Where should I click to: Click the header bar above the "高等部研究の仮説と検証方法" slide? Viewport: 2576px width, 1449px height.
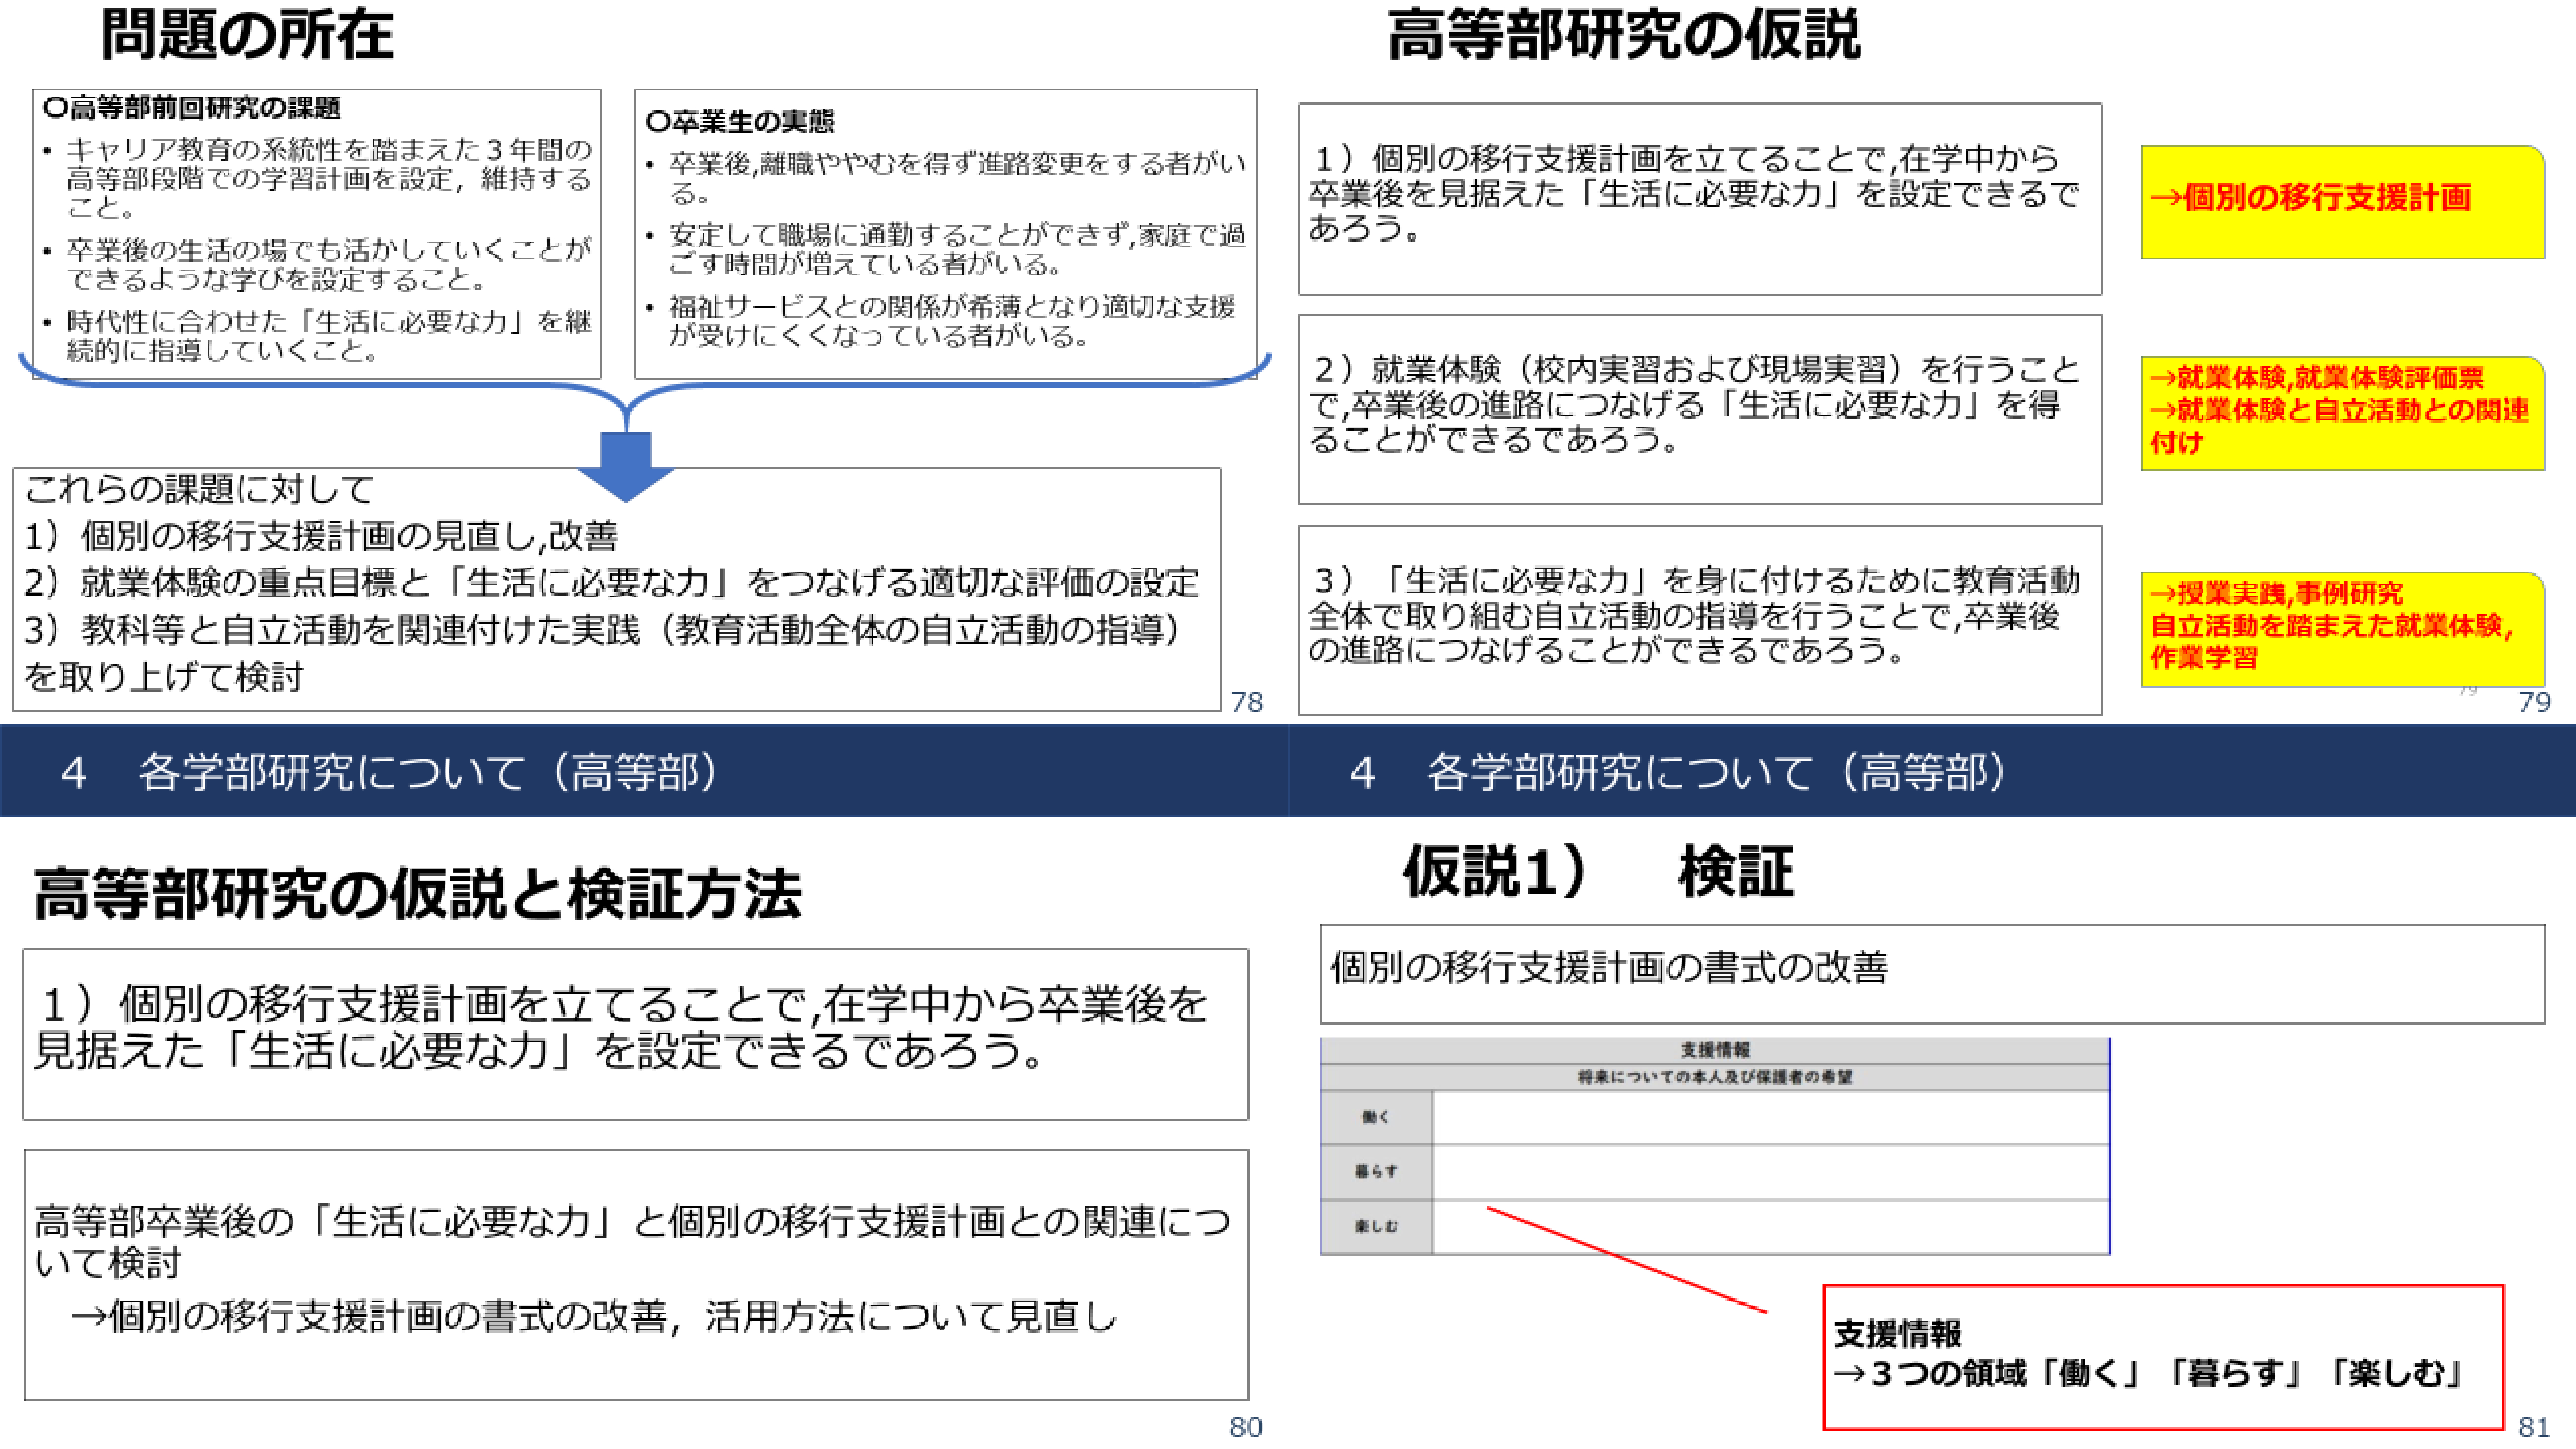click(x=643, y=771)
